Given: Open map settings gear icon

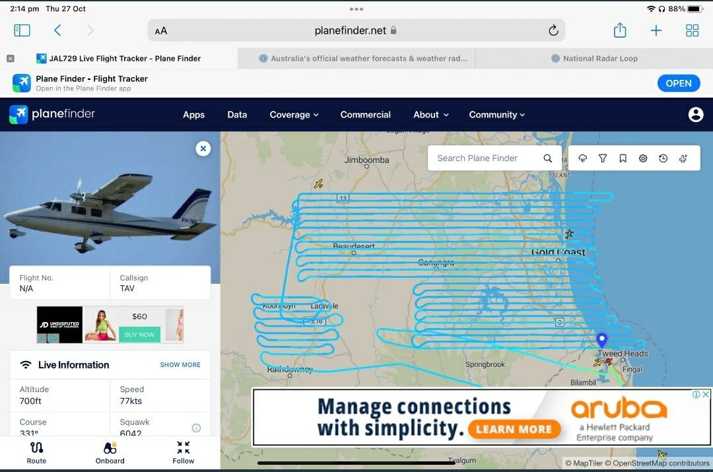Looking at the screenshot, I should point(643,158).
